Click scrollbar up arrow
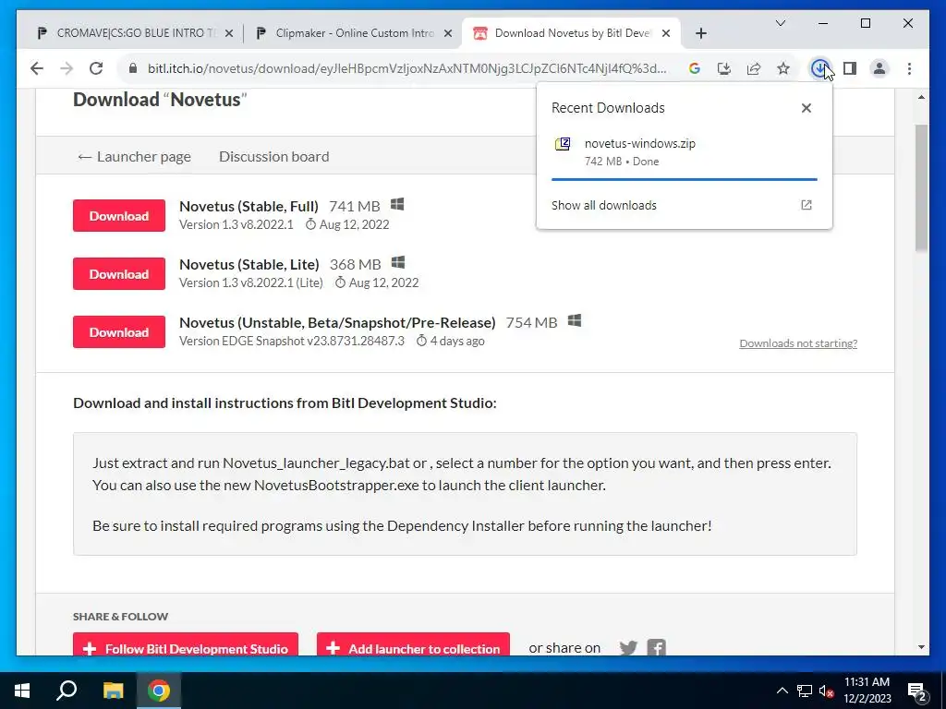The height and width of the screenshot is (709, 946). (x=921, y=97)
